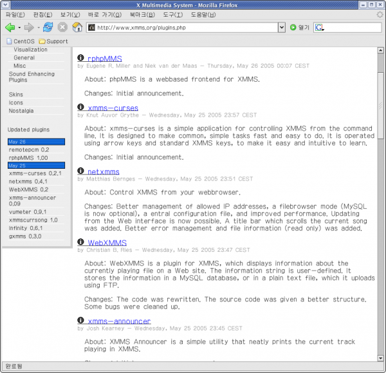The width and height of the screenshot is (386, 373).
Task: Click the throbber activity icon
Action: coord(380,15)
